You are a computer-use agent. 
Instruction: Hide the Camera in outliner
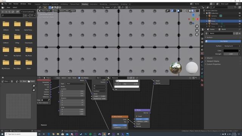(x=240, y=16)
